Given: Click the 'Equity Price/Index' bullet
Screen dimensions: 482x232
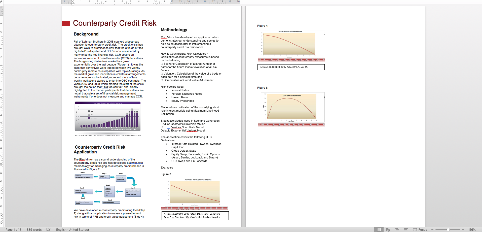Looking at the screenshot, I should (182, 101).
